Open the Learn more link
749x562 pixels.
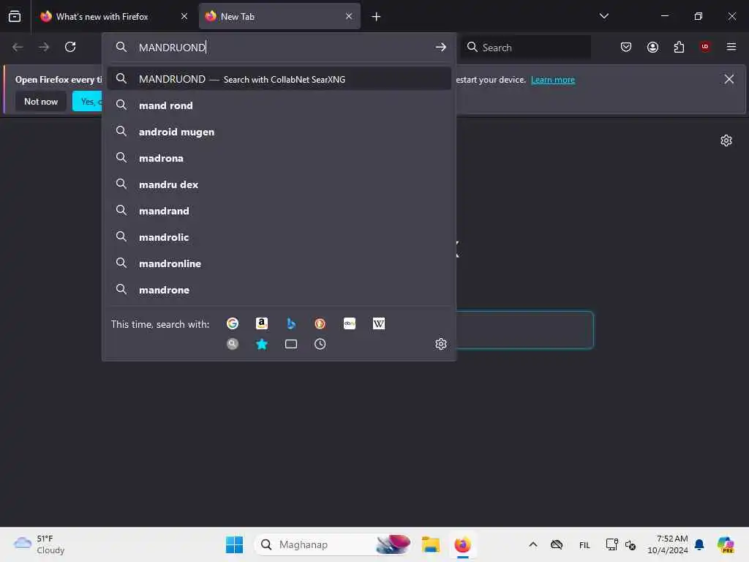point(553,80)
